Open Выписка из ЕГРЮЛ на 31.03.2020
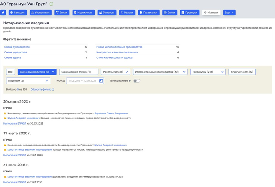The width and height of the screenshot is (275, 187). point(15,155)
